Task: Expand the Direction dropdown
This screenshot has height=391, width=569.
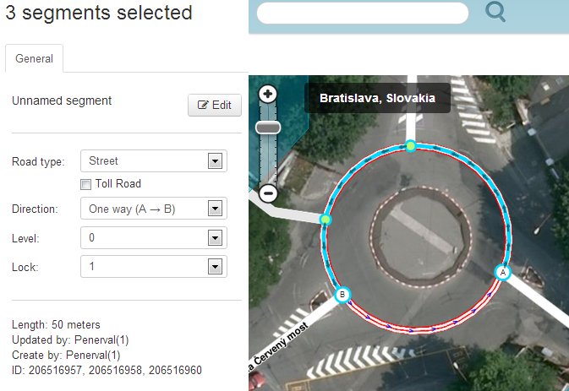Action: [153, 209]
